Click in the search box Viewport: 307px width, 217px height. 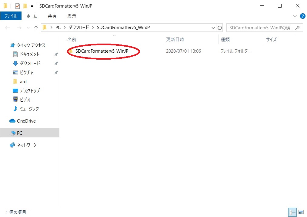click(261, 28)
